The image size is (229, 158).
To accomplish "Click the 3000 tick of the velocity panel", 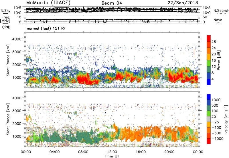I will coord(17,111).
